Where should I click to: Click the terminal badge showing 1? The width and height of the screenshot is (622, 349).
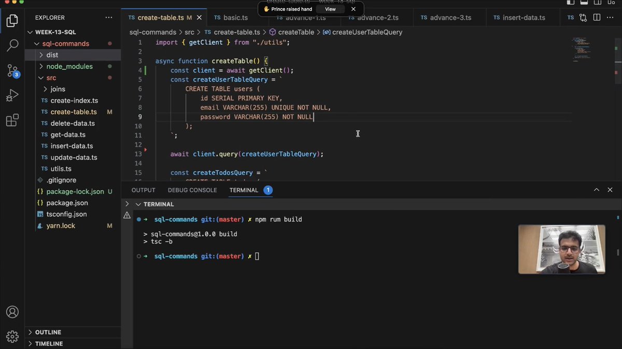tap(268, 190)
